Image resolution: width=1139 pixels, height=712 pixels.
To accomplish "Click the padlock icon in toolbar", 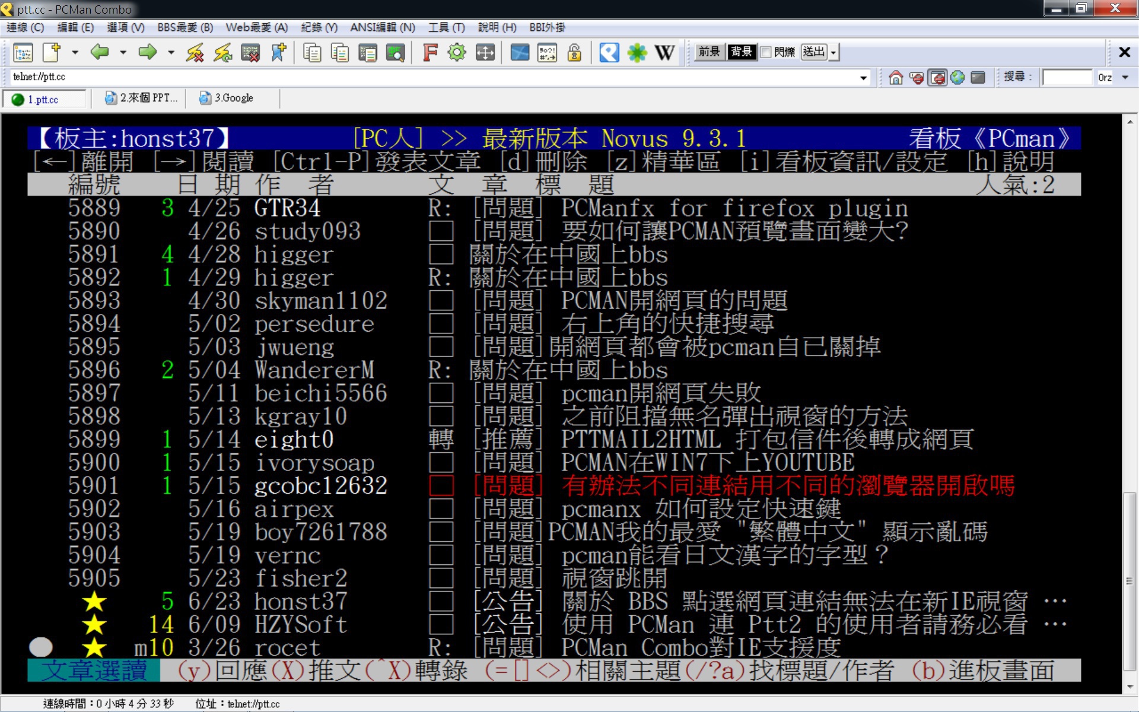I will [574, 53].
